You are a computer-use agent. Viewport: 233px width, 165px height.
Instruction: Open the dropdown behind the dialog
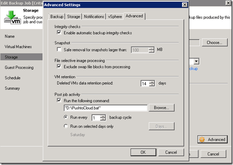196,61
